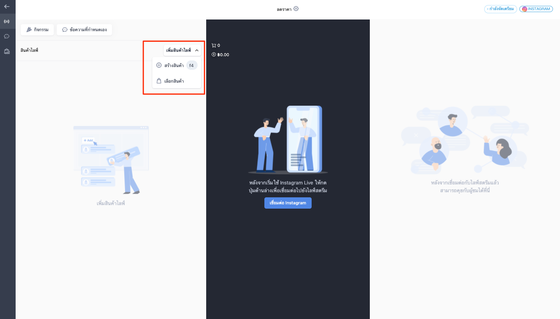Click the shopping bag icon beside เลือกสินค้า
Viewport: 560px width, 319px height.
(159, 81)
